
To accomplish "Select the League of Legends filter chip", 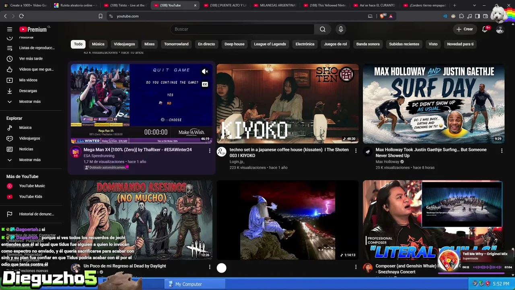I will click(270, 44).
